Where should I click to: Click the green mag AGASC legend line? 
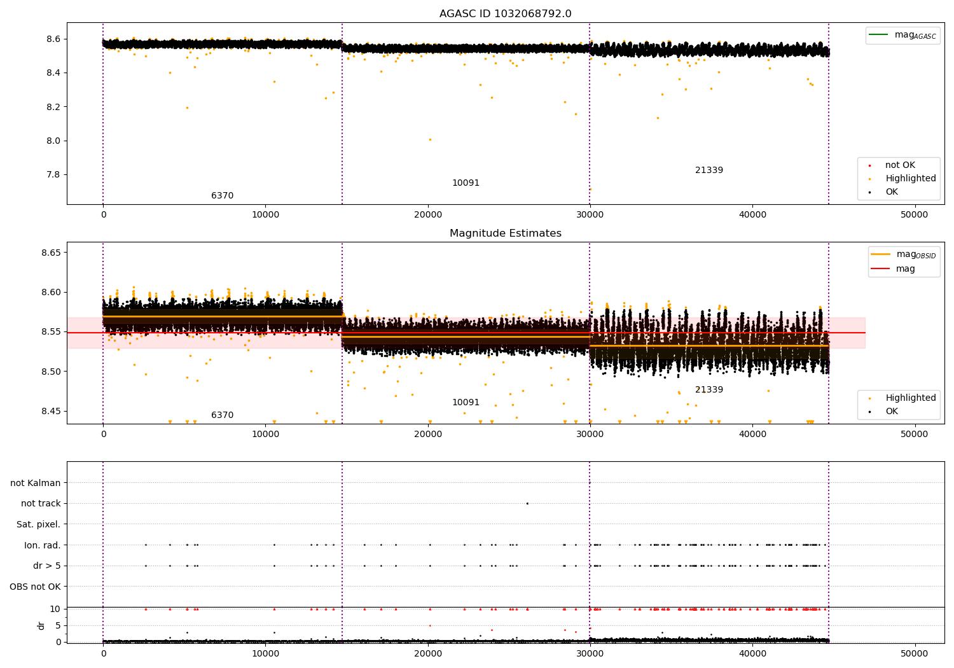(x=878, y=35)
